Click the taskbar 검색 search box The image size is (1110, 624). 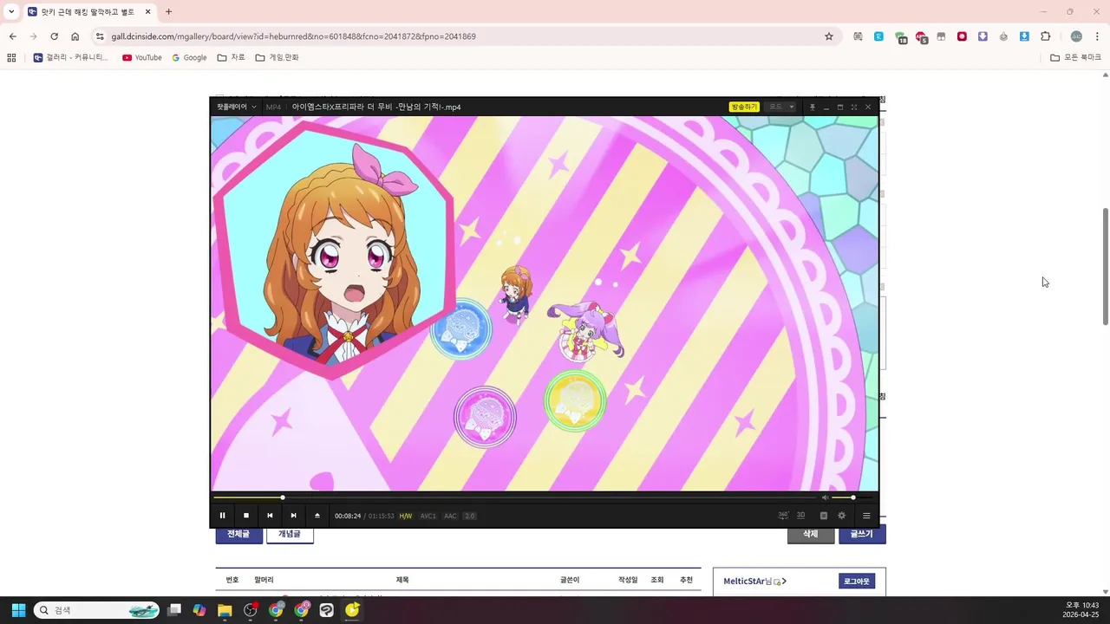pos(96,610)
